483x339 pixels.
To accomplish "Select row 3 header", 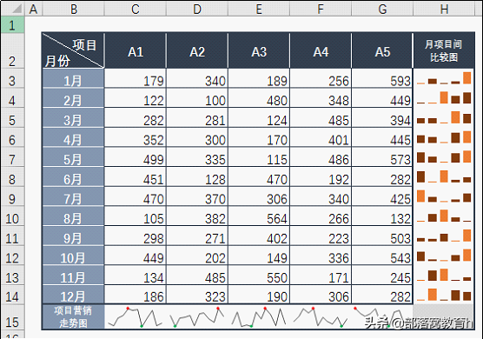I will [12, 78].
